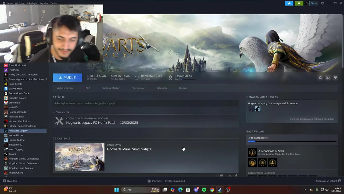Click the wrench patch notes icon
Image resolution: width=344 pixels, height=194 pixels.
pyautogui.click(x=59, y=121)
